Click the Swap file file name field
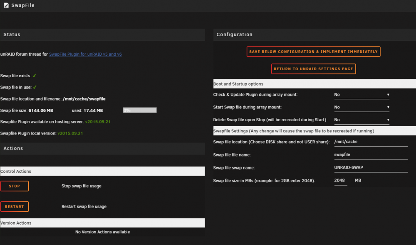 [x=371, y=155]
